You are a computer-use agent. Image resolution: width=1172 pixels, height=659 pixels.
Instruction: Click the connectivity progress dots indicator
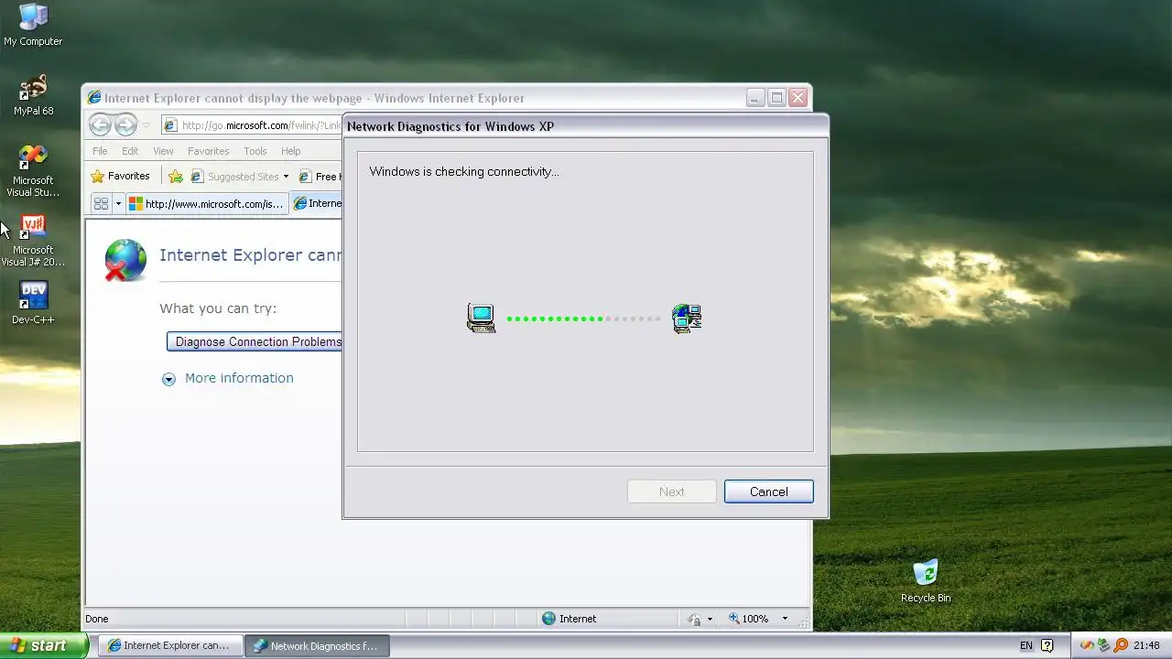pyautogui.click(x=583, y=319)
